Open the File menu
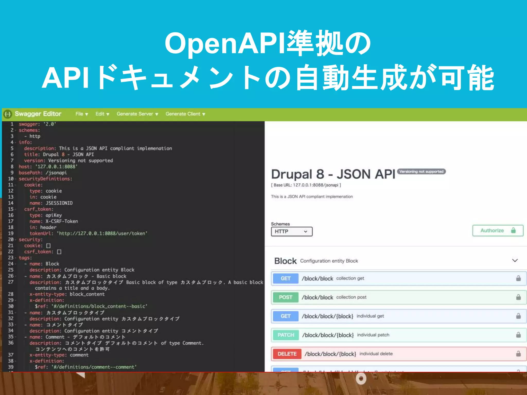Viewport: 527px width, 395px height. pos(82,114)
